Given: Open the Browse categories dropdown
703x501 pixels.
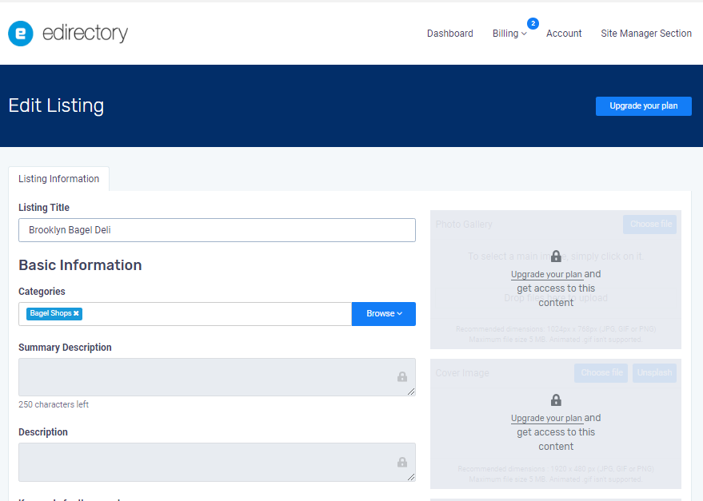Looking at the screenshot, I should point(384,314).
